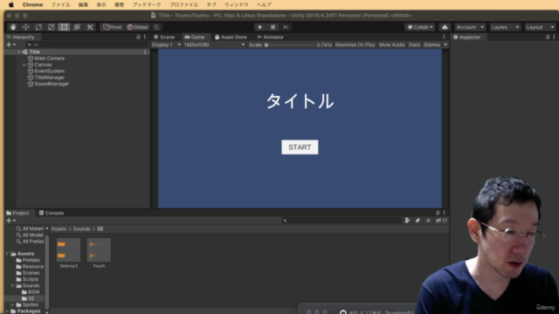Open the Display 1 dropdown
The width and height of the screenshot is (559, 314).
coord(167,44)
